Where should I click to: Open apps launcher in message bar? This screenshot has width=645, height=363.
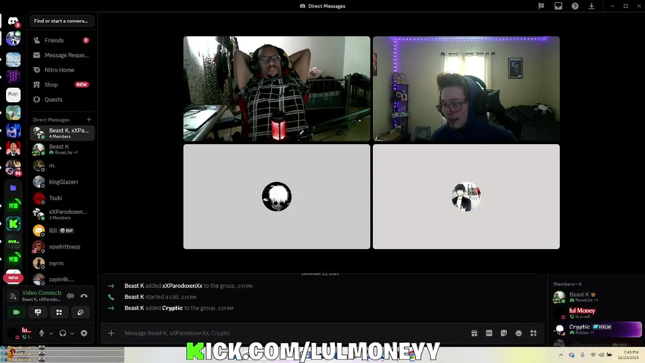[x=534, y=333]
